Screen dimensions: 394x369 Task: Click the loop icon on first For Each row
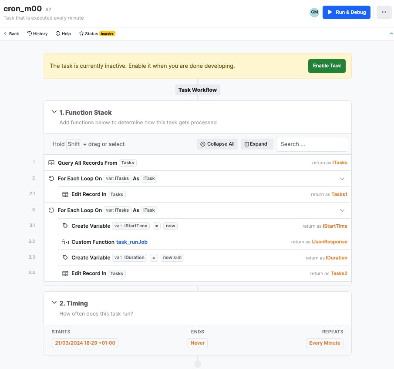(51, 179)
